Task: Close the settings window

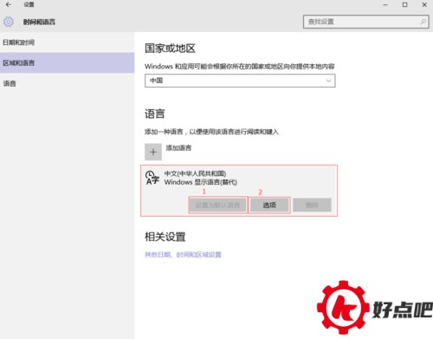Action: coord(424,4)
